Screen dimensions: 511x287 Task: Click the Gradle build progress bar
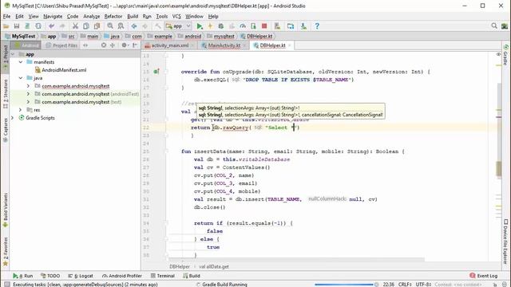click(x=344, y=285)
